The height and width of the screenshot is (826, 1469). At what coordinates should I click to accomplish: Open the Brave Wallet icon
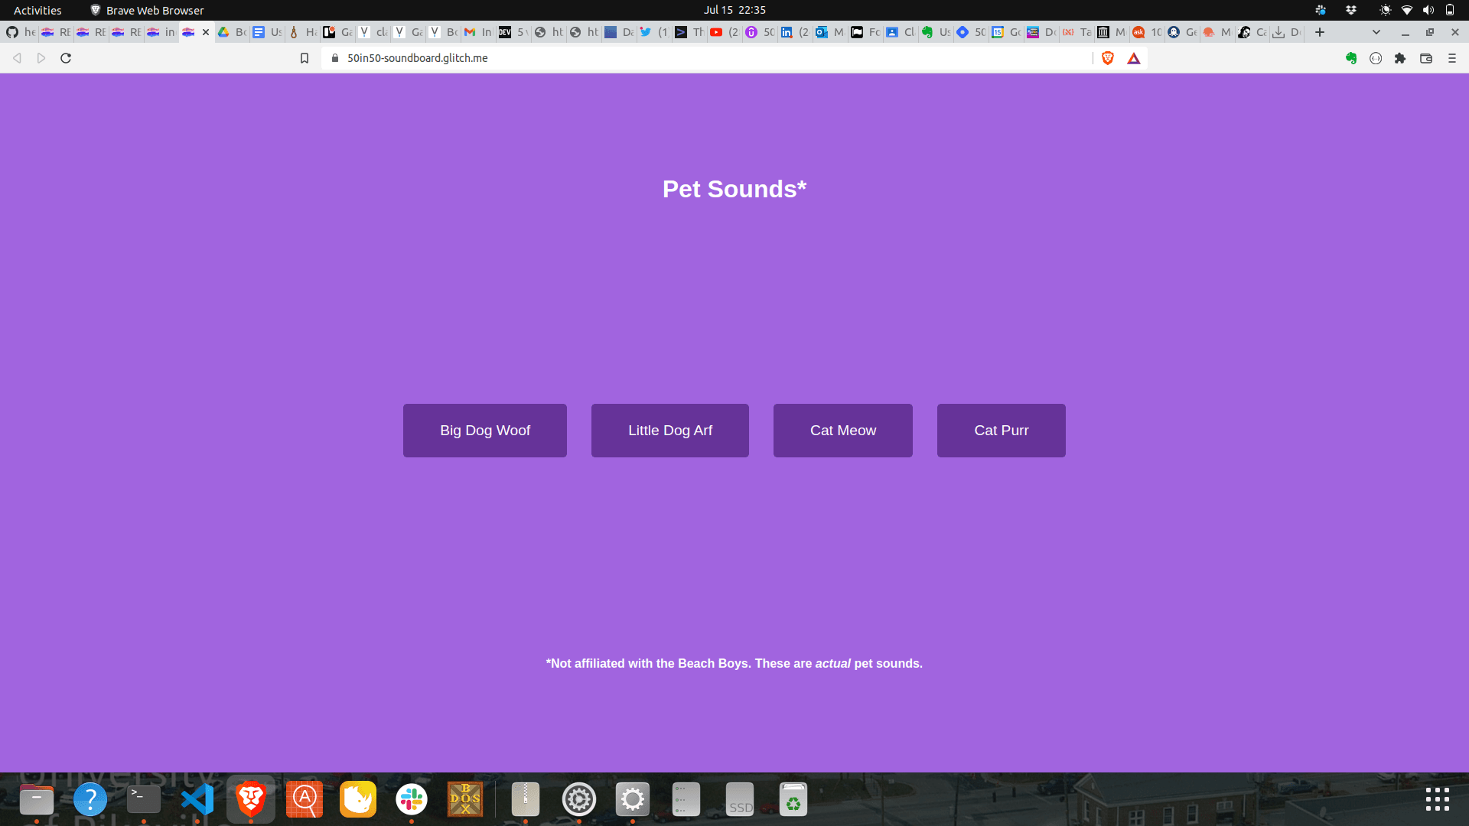pos(1426,58)
